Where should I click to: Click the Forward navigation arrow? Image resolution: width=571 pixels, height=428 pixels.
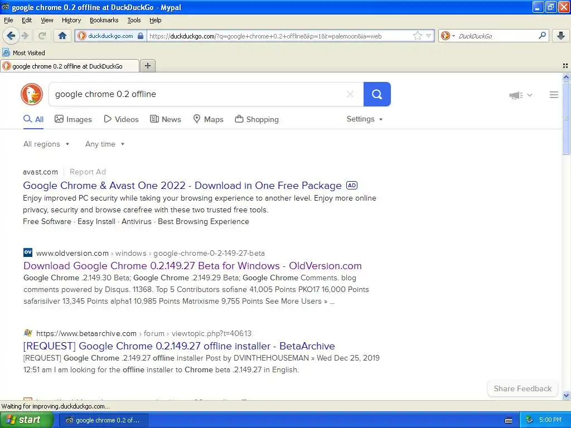click(x=25, y=36)
